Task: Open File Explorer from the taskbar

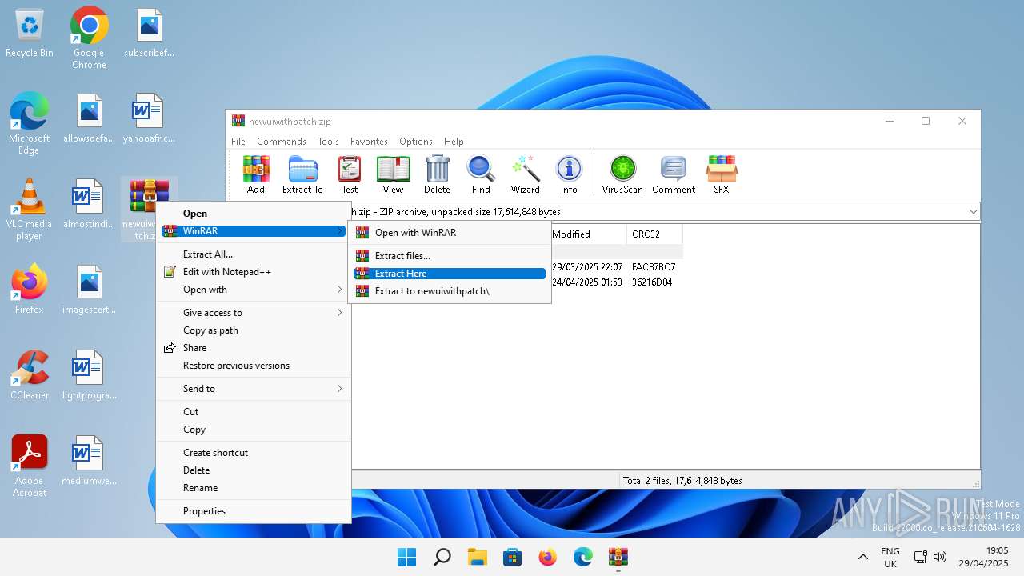Action: pos(478,557)
